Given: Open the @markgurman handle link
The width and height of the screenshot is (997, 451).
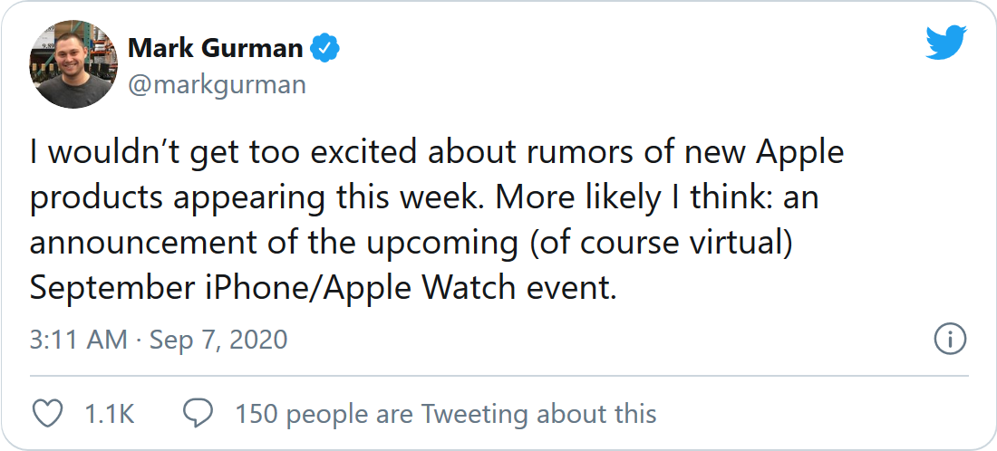Looking at the screenshot, I should point(217,85).
